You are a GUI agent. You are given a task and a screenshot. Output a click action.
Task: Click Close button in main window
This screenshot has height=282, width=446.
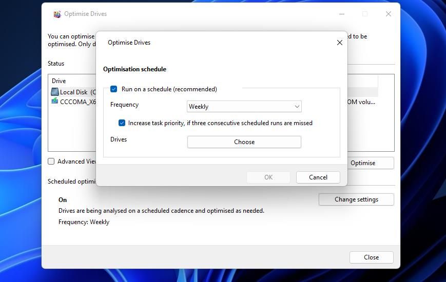click(371, 257)
